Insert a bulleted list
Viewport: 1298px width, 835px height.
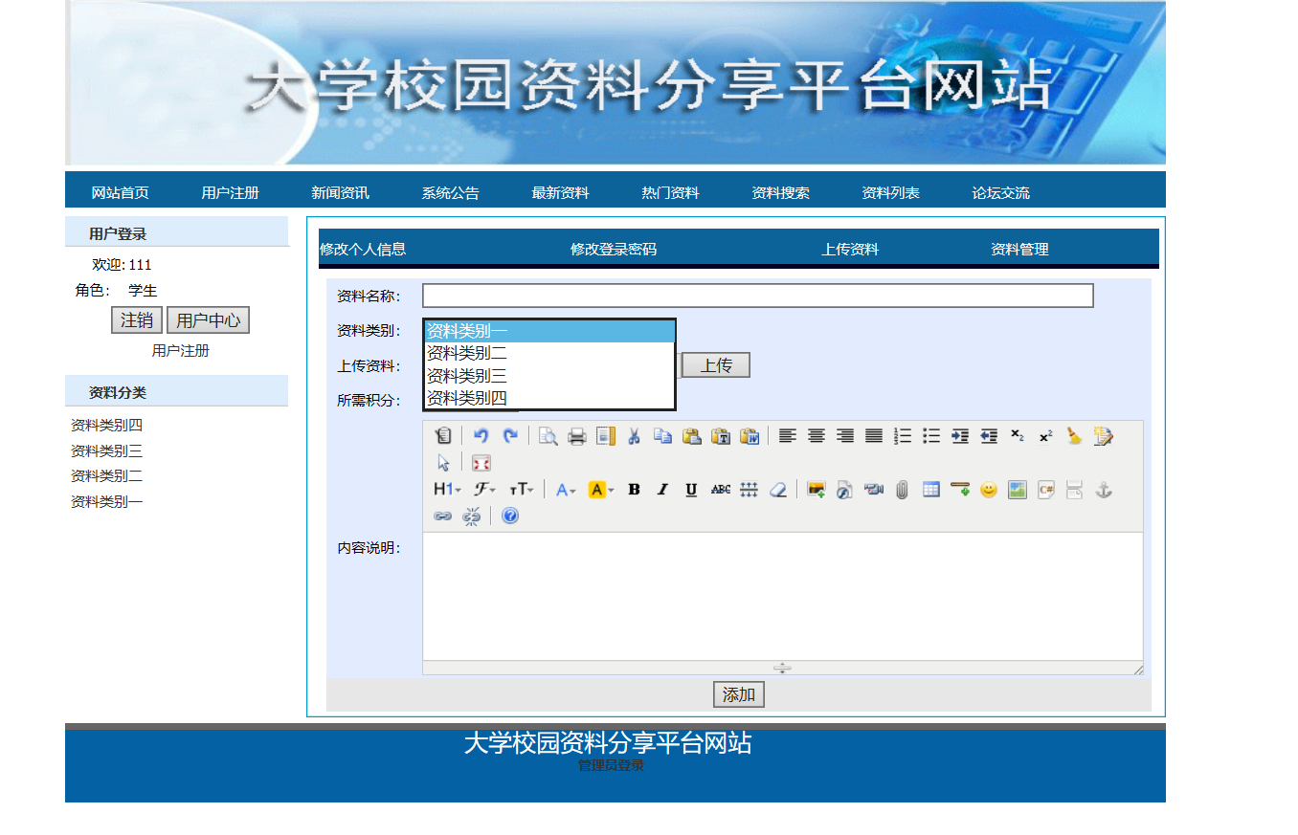point(930,436)
